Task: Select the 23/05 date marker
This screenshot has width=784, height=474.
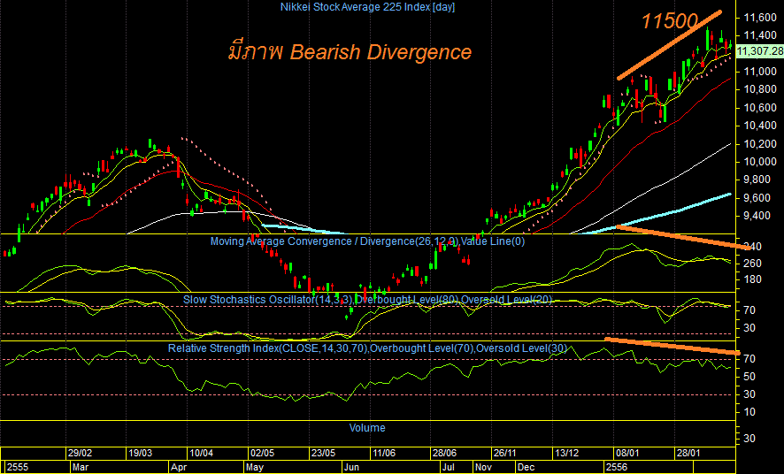Action: point(323,453)
